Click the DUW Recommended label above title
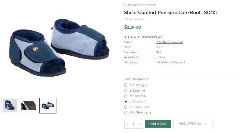This screenshot has width=244, height=133. click(140, 5)
